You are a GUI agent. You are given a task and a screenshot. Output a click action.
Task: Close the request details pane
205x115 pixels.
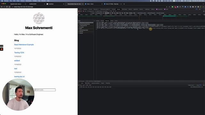coord(95,21)
